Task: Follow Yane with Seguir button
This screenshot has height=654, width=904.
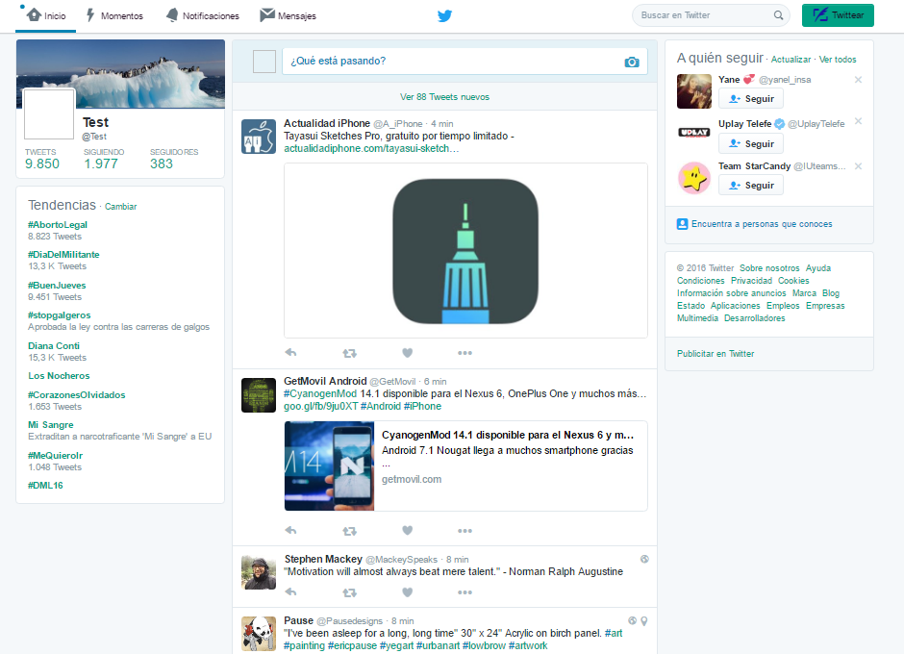Action: (751, 99)
